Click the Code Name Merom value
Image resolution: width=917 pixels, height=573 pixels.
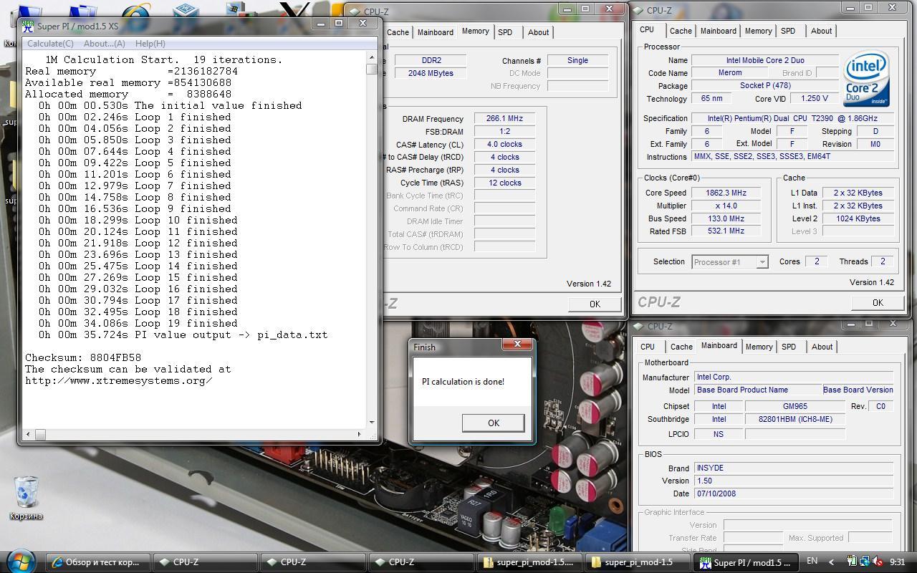pos(731,73)
